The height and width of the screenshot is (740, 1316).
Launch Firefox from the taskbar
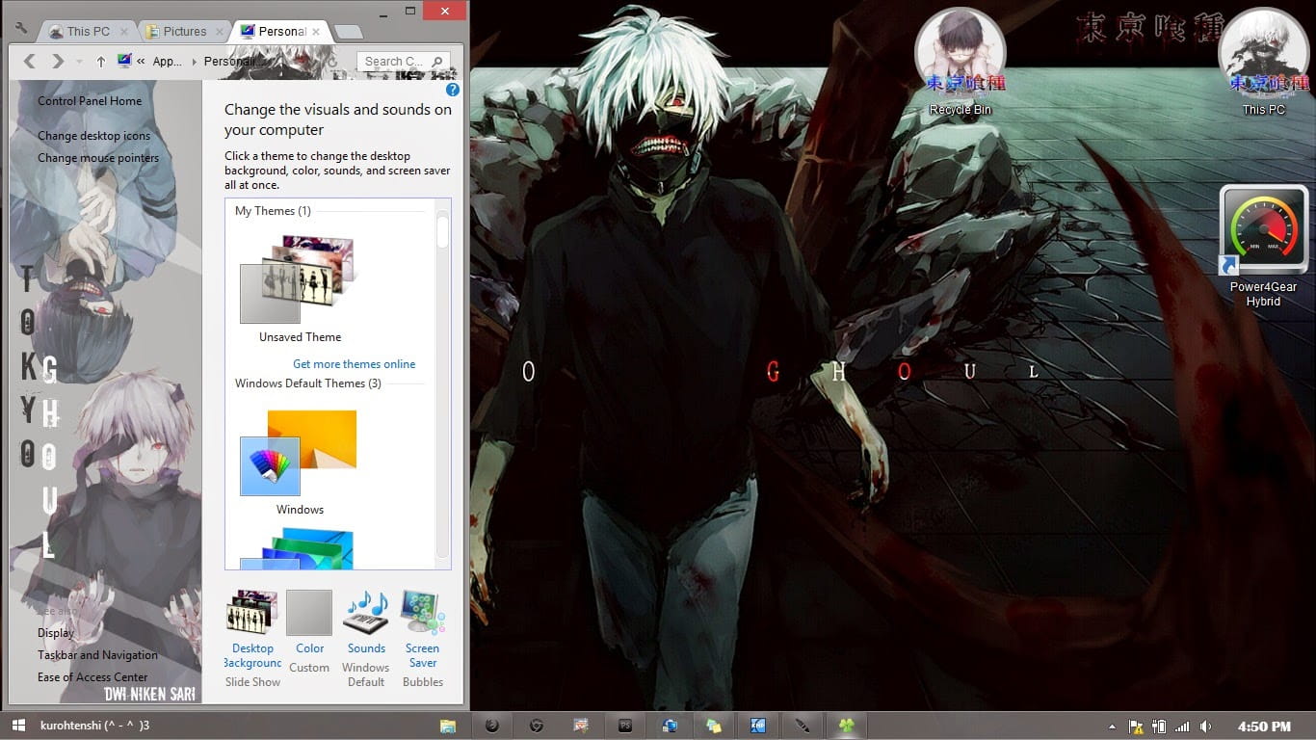point(491,725)
